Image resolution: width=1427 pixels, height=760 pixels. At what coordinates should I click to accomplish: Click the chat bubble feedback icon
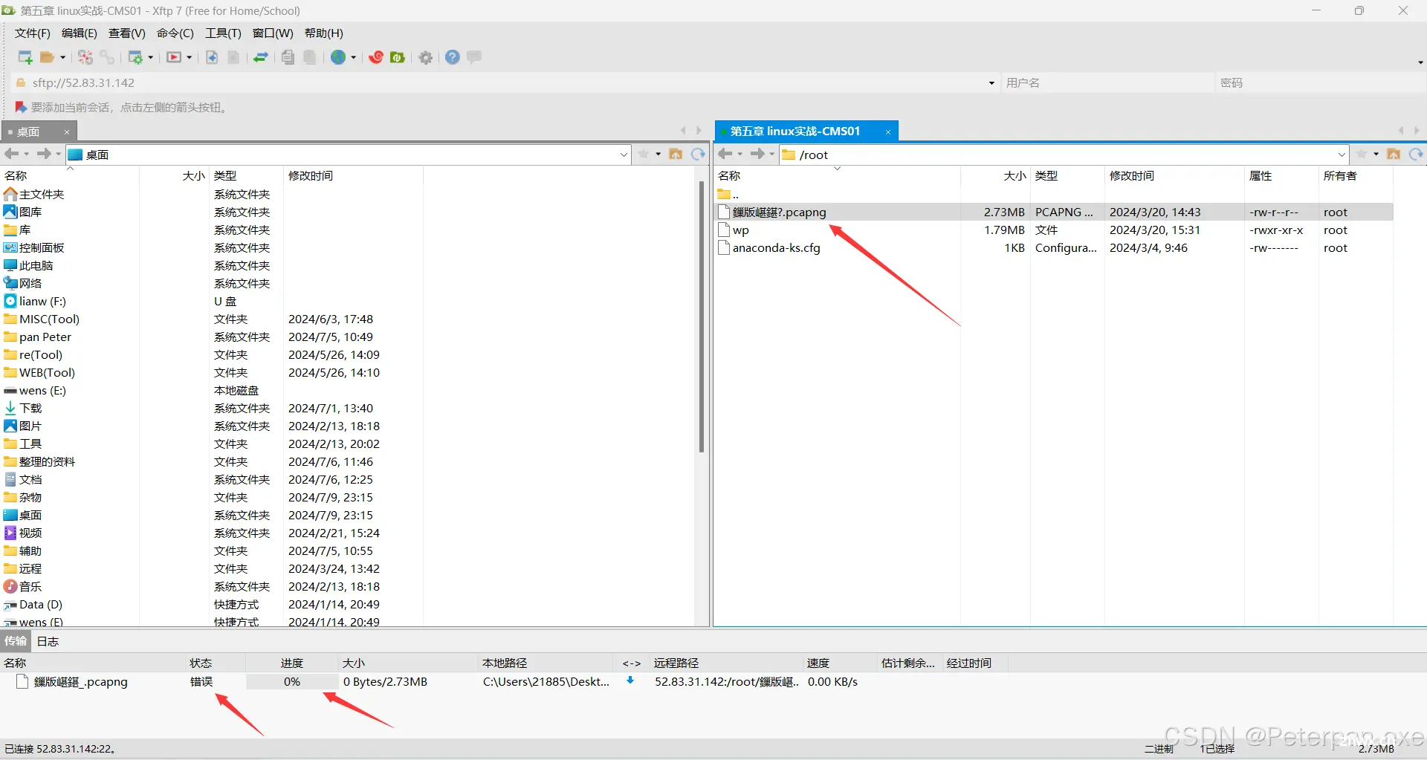(x=474, y=56)
